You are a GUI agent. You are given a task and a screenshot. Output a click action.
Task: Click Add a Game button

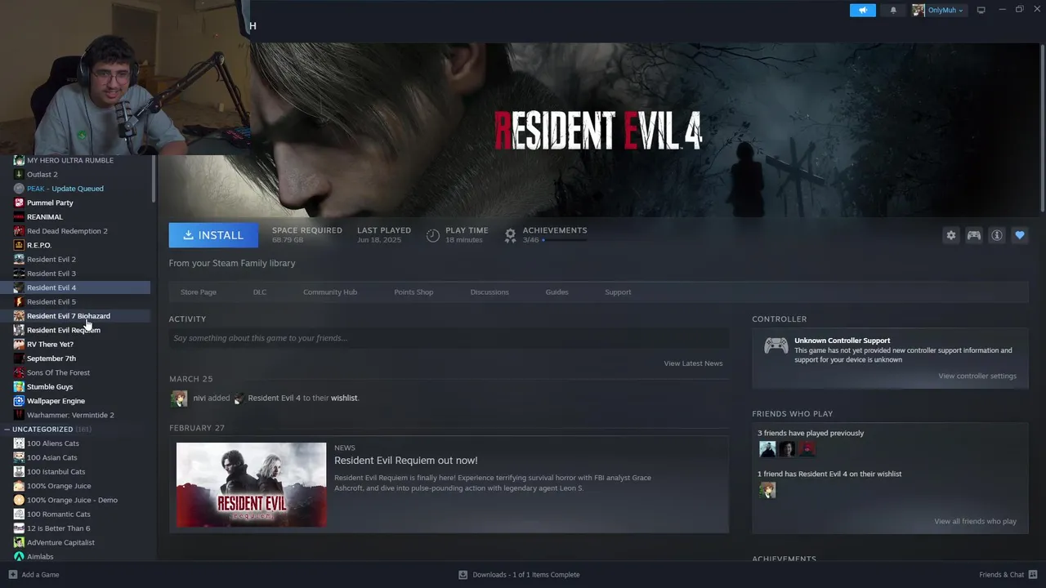(x=34, y=574)
